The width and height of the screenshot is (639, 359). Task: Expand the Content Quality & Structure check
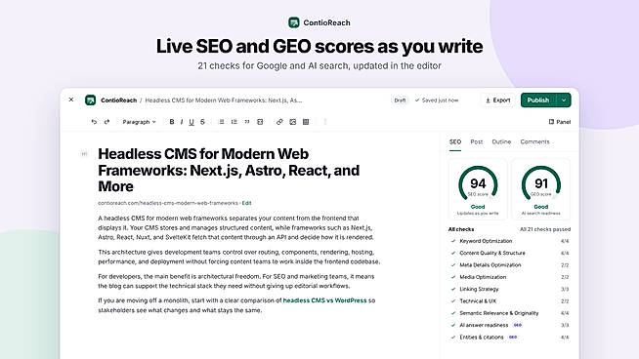coord(509,253)
